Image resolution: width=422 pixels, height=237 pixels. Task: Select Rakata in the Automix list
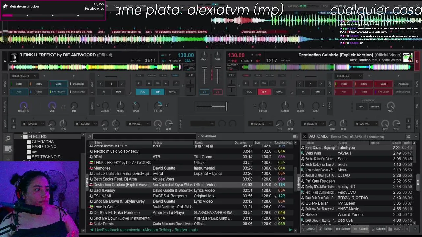(x=356, y=215)
